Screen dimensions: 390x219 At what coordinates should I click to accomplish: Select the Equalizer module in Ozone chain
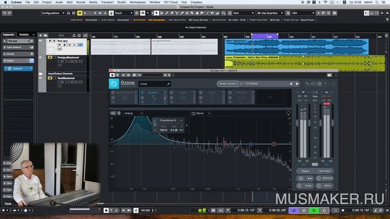point(153,97)
